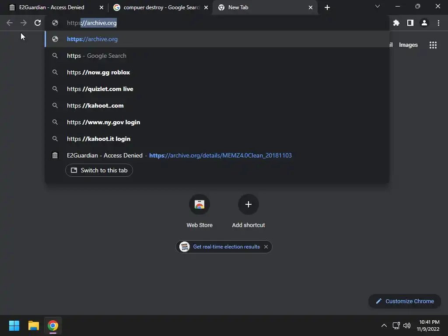
Task: Reload the page with the refresh icon
Action: 38,23
